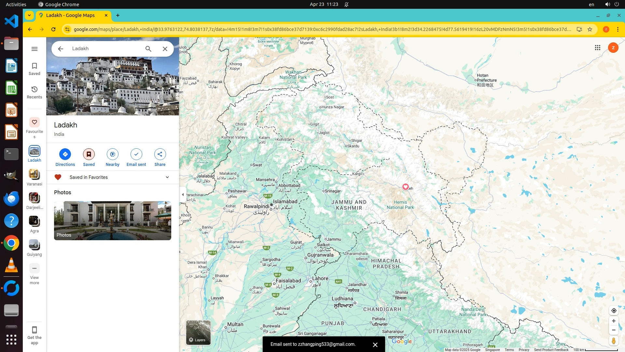Dismiss the Email sent notification
625x352 pixels.
(x=375, y=345)
